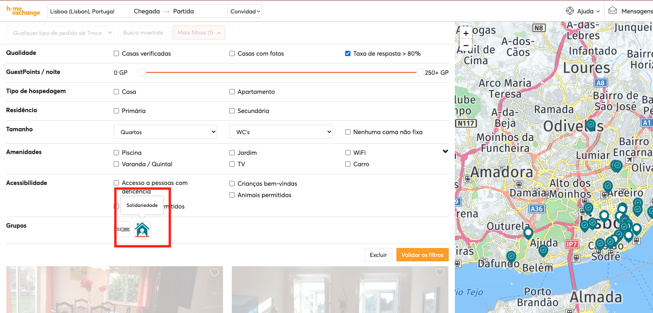Collapse the Mais filtros (1) panel
This screenshot has height=313, width=653.
(199, 33)
